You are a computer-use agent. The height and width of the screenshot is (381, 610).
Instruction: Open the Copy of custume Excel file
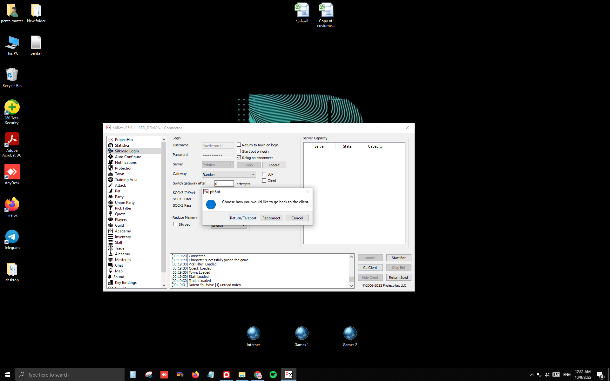pos(326,10)
